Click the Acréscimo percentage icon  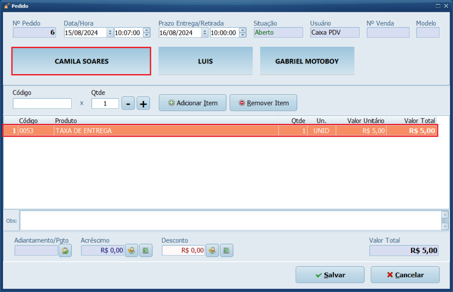coord(146,251)
